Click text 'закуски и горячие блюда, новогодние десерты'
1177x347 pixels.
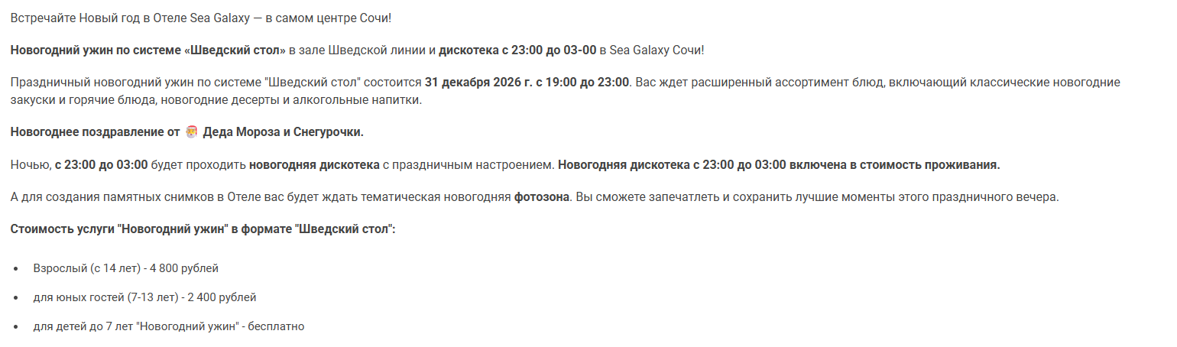tap(135, 100)
